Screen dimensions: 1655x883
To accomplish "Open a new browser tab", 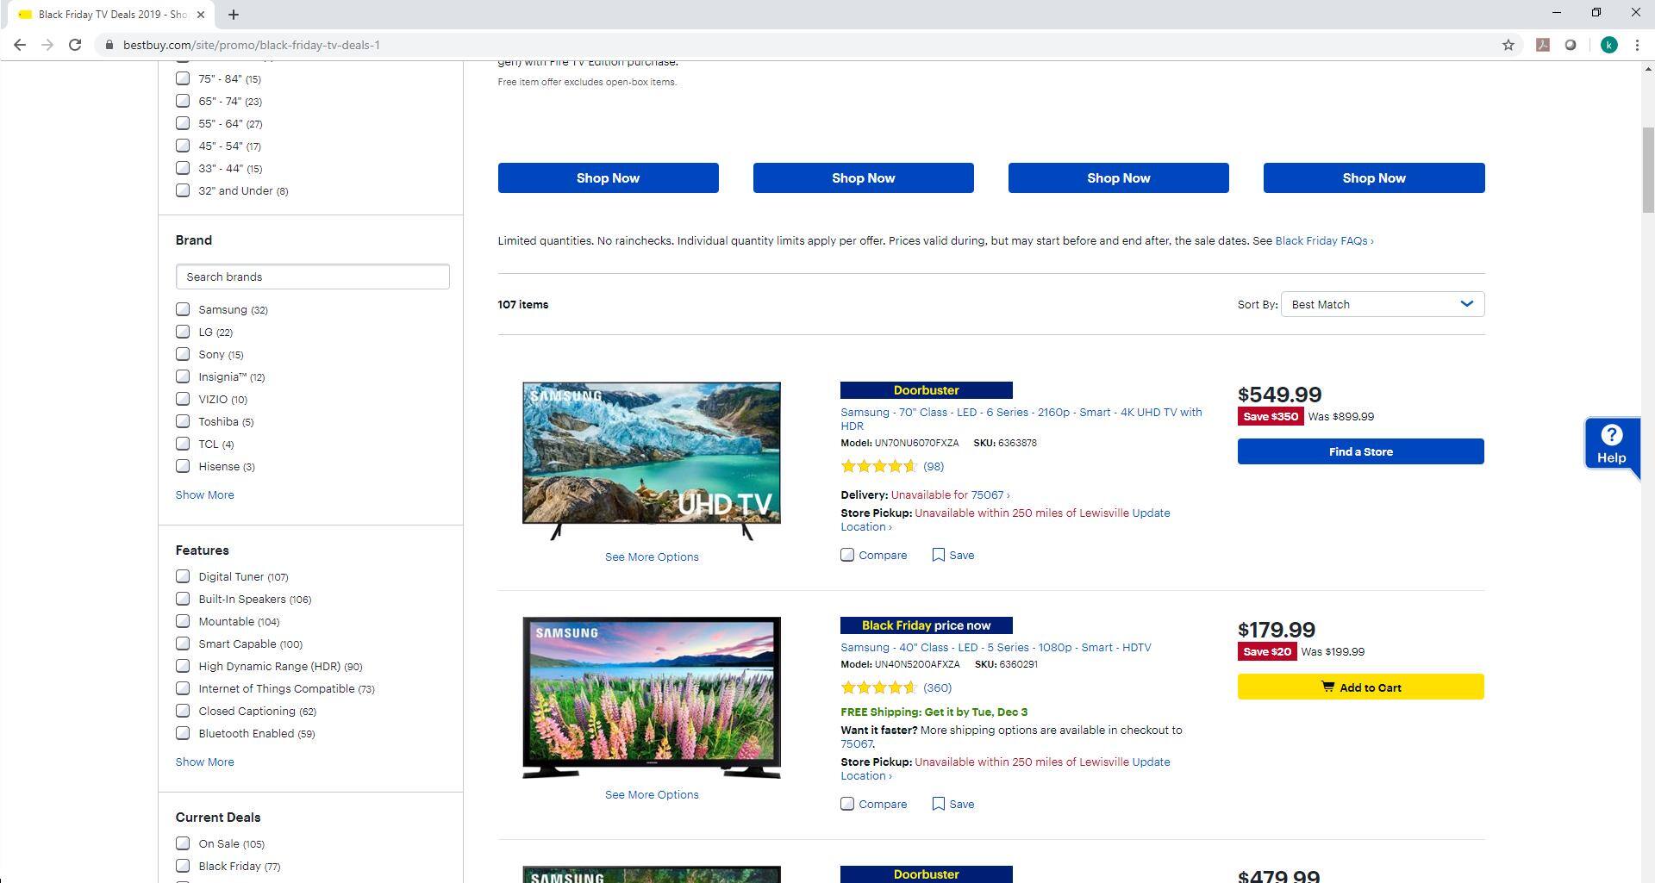I will click(233, 14).
